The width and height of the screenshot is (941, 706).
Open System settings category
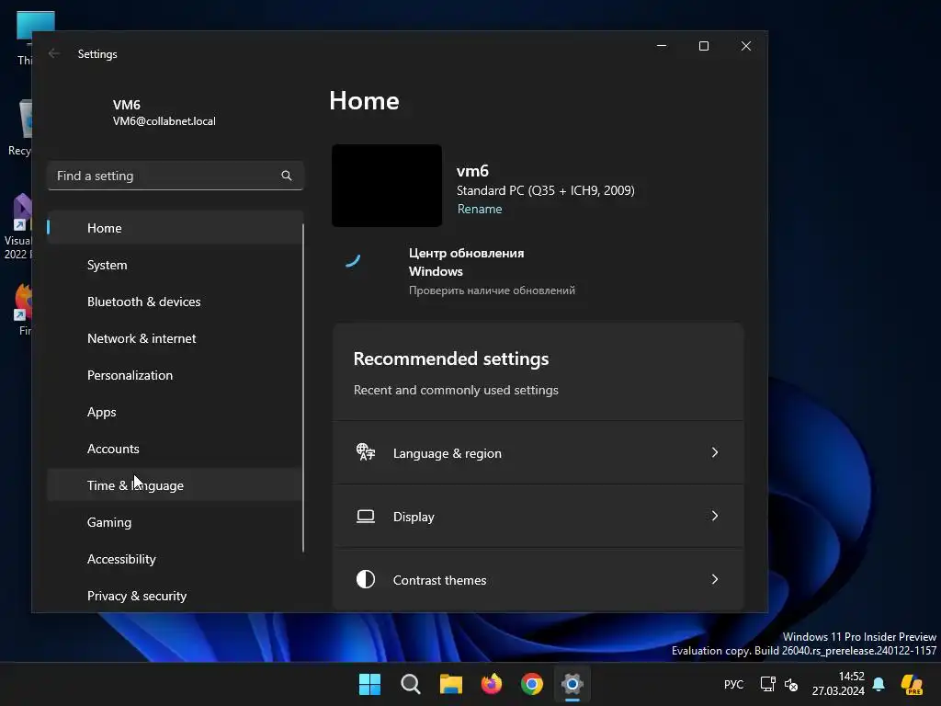pos(174,265)
